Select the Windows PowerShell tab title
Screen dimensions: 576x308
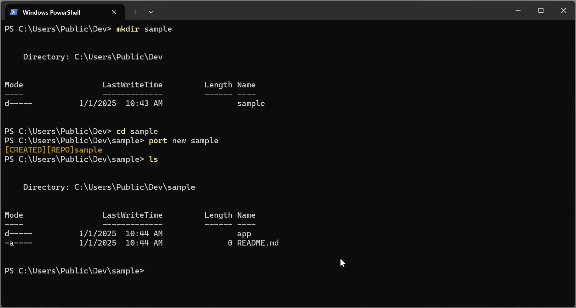(x=51, y=13)
